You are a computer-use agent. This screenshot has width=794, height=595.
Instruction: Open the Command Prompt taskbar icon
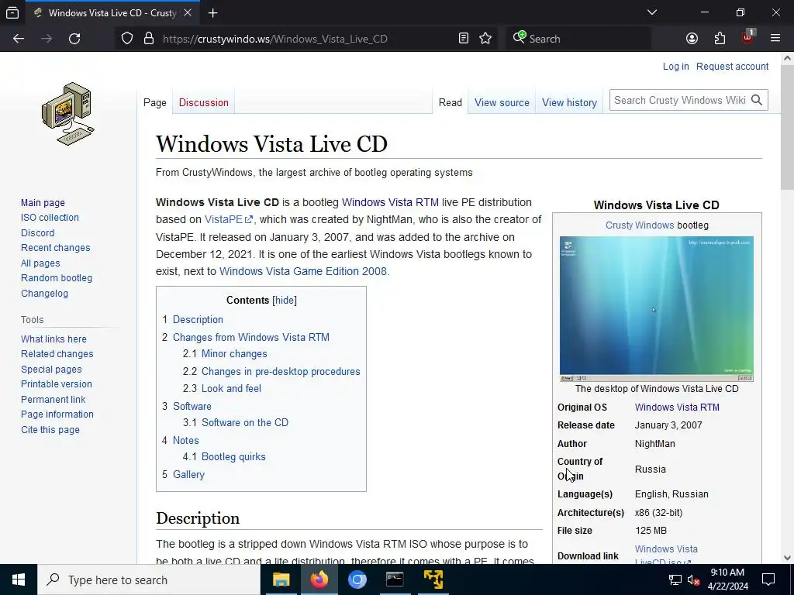tap(395, 580)
